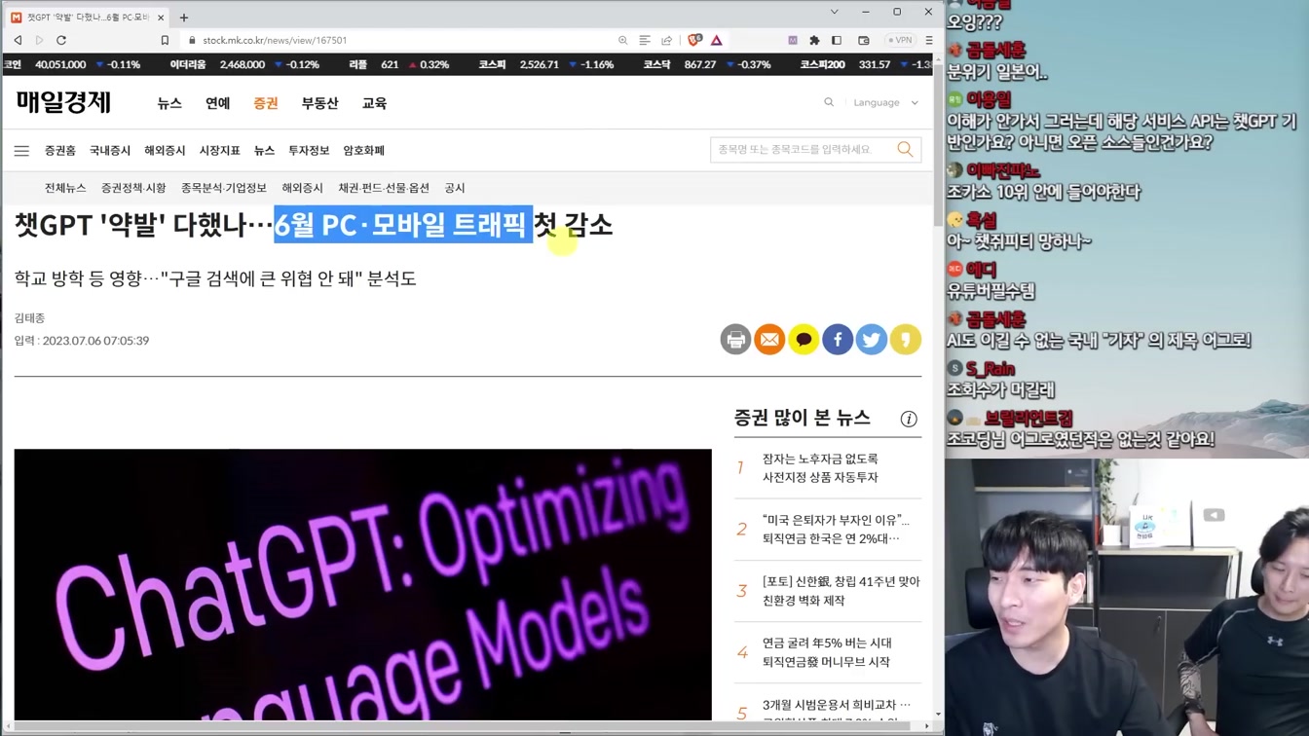Bookmark this page using the bookmark icon
1309x736 pixels.
(165, 40)
